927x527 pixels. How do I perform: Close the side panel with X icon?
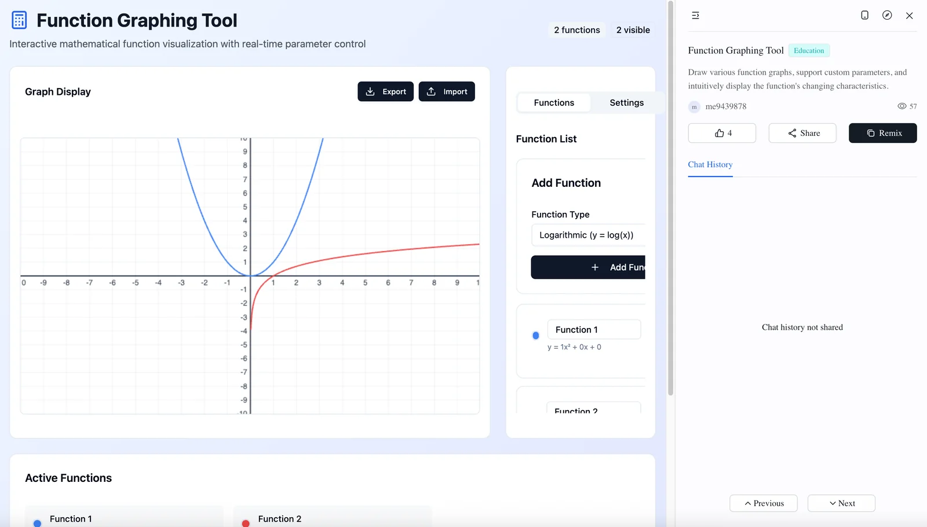point(909,16)
